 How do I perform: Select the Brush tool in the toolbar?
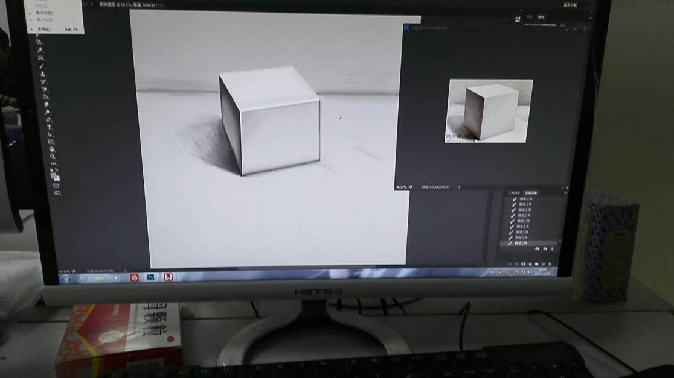point(42,65)
